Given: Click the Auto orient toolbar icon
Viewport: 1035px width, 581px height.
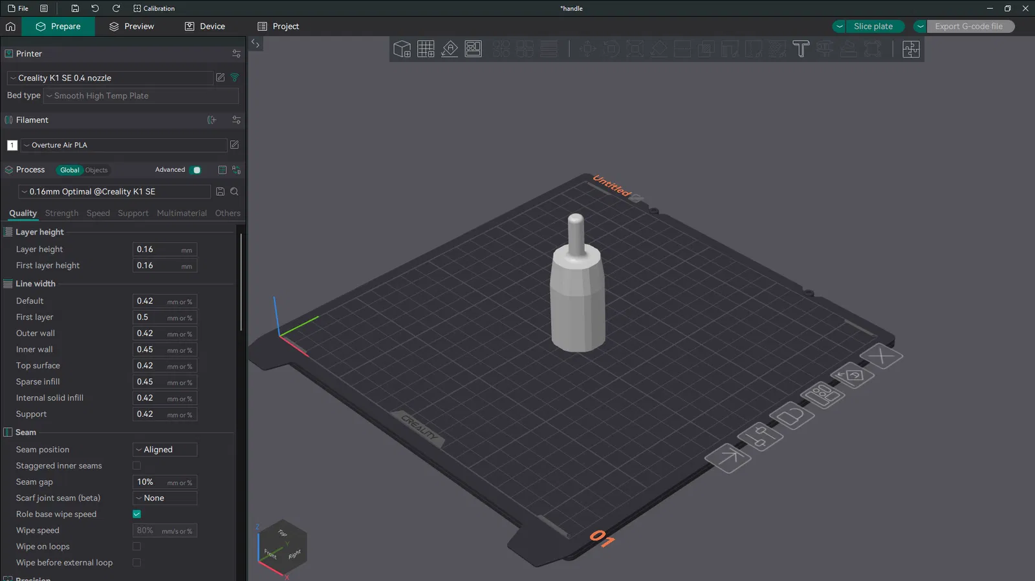Looking at the screenshot, I should point(450,49).
